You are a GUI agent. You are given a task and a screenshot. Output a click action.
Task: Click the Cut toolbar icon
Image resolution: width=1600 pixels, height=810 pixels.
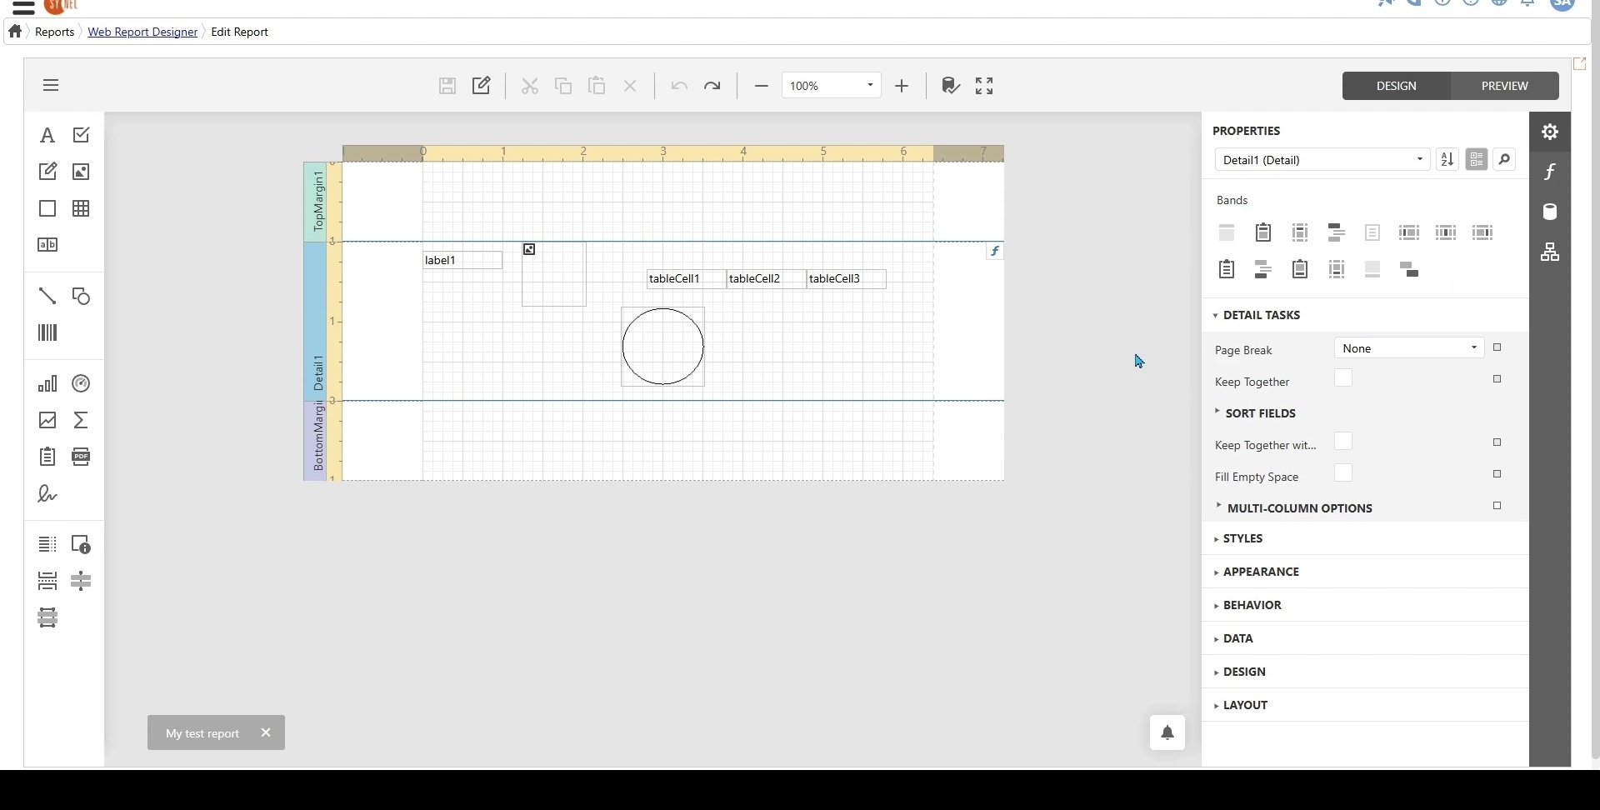[x=530, y=86]
